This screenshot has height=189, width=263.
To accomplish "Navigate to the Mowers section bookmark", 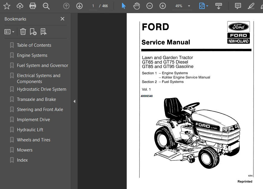I will click(x=24, y=150).
